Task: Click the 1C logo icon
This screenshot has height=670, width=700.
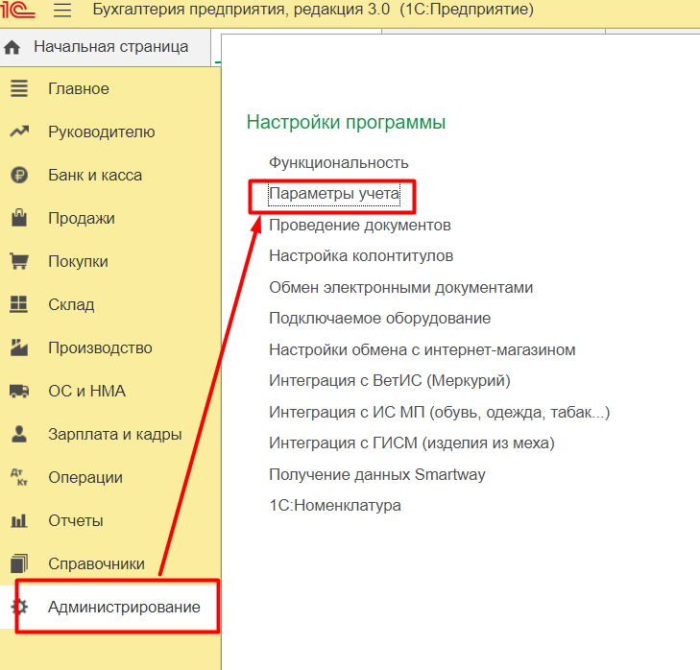Action: [x=18, y=11]
